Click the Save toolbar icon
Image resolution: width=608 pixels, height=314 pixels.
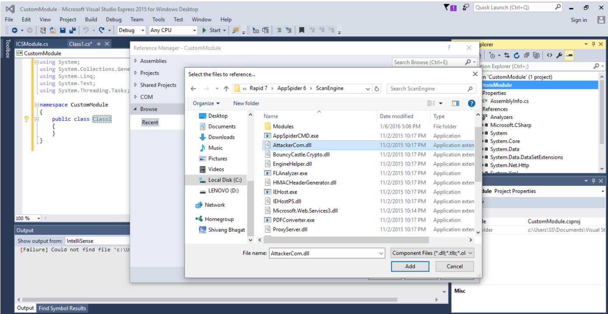[x=63, y=30]
